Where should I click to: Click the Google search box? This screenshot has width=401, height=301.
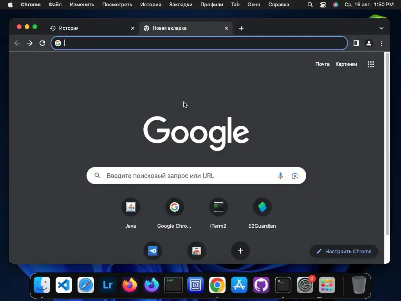pyautogui.click(x=196, y=176)
